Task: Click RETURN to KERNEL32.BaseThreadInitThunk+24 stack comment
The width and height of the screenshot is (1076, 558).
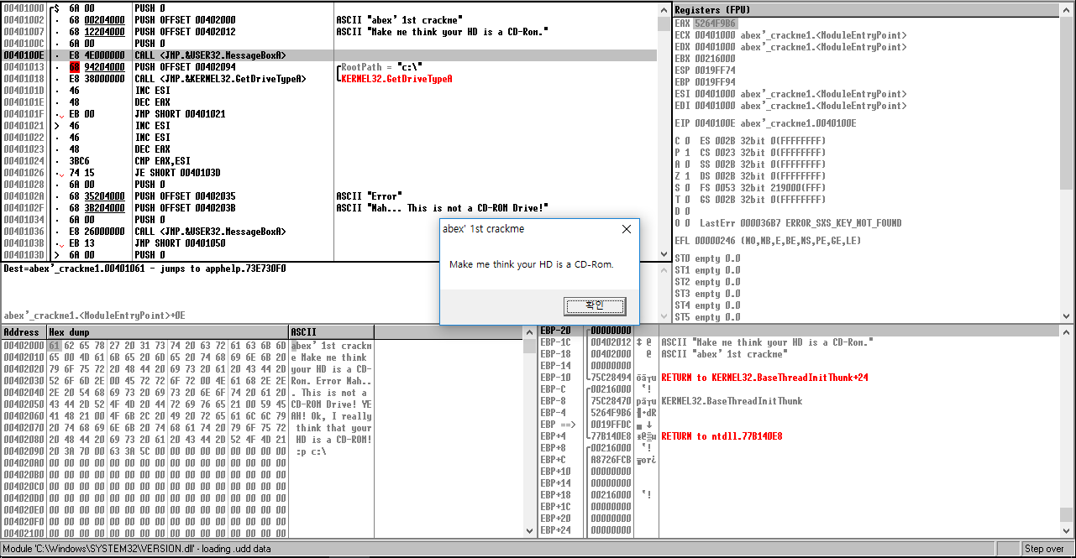Action: pos(764,377)
